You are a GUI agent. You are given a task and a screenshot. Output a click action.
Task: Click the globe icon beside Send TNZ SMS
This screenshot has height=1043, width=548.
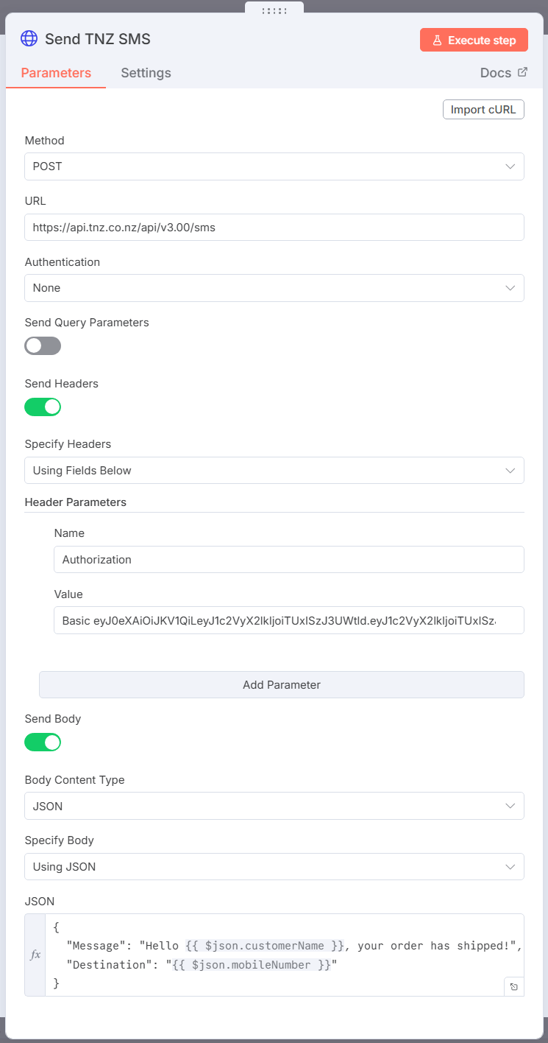click(x=29, y=38)
